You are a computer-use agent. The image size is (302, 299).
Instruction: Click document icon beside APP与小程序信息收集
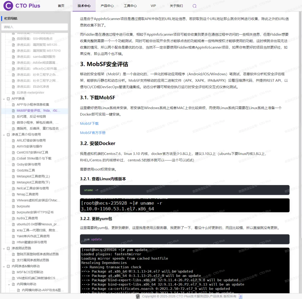(13, 105)
